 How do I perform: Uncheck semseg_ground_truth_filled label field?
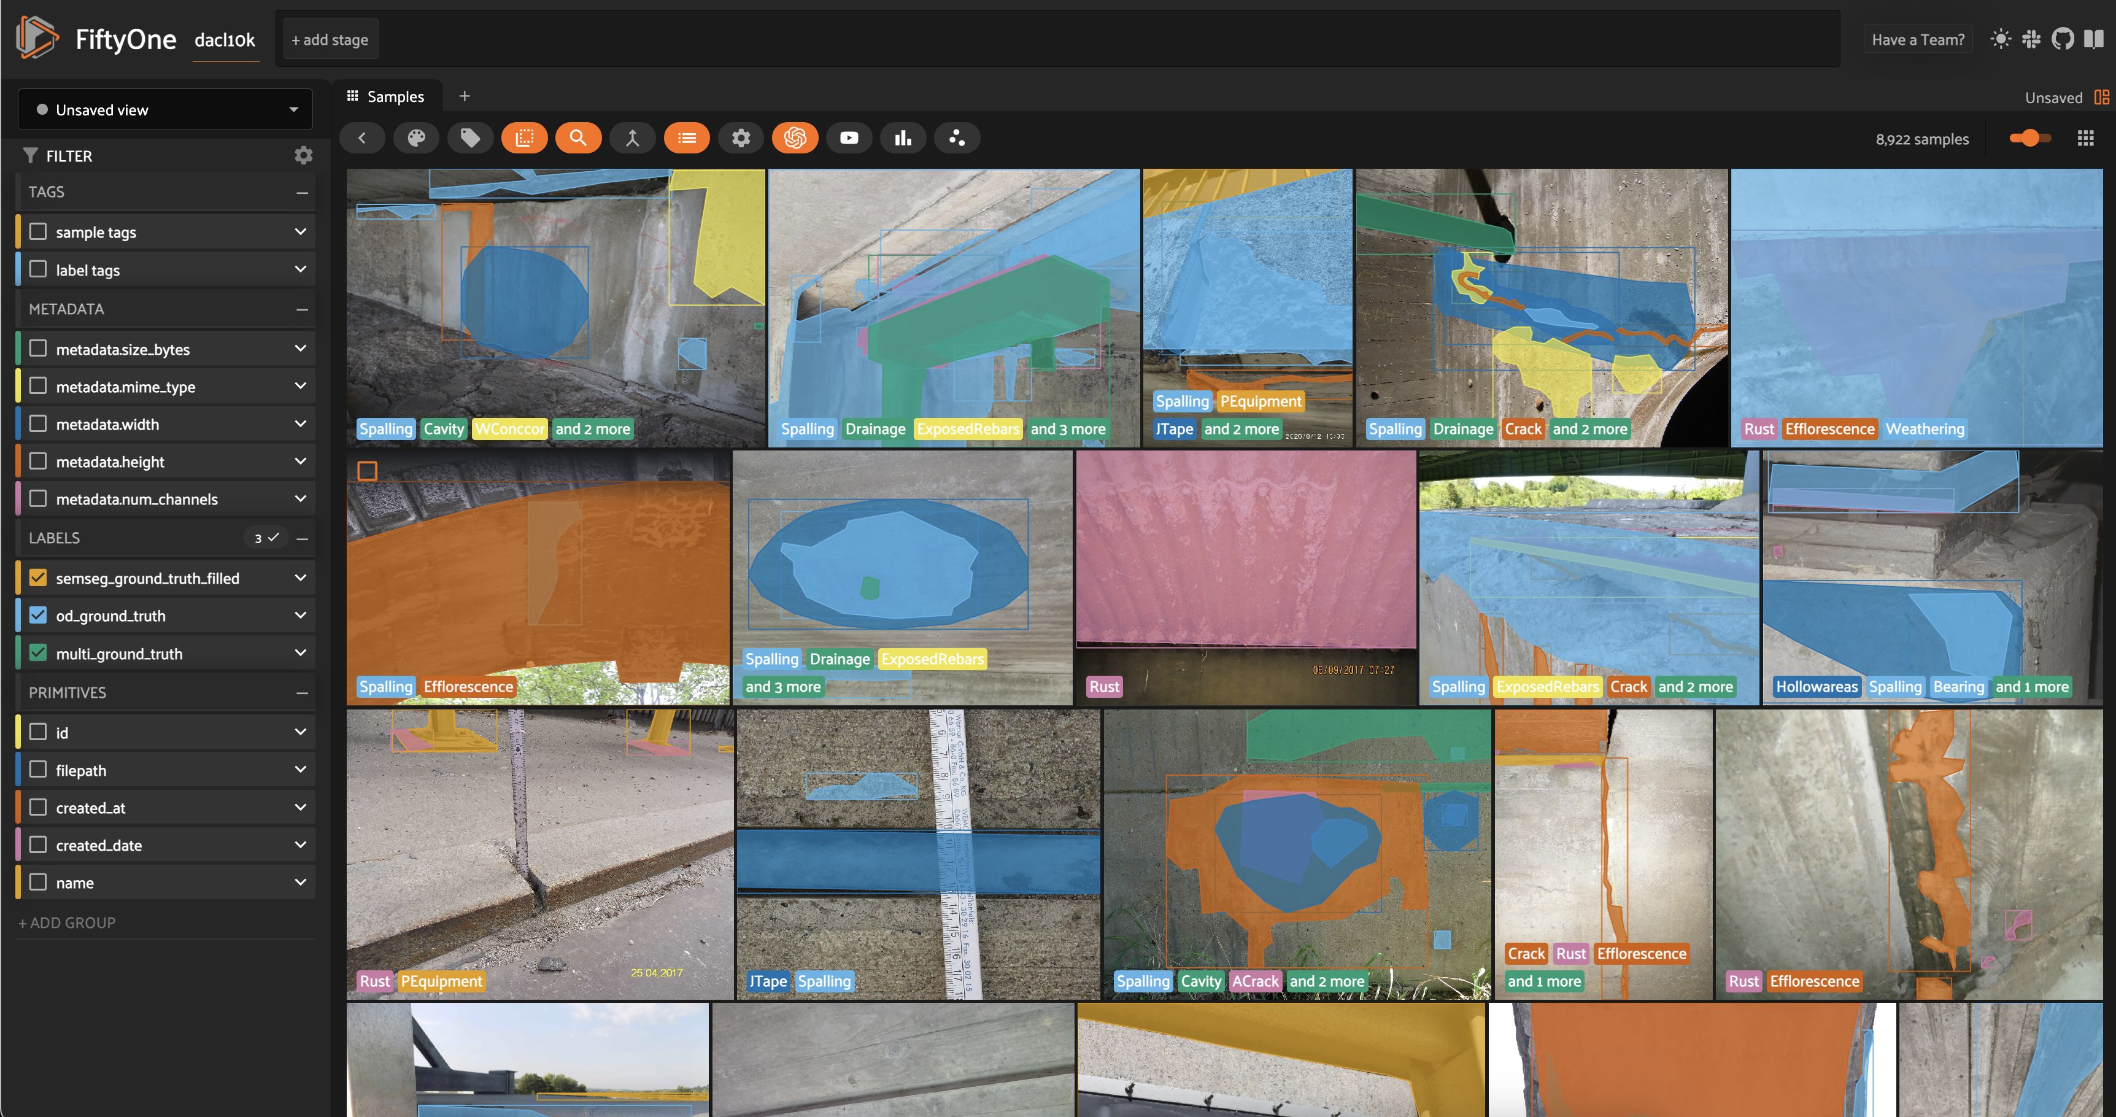click(38, 578)
